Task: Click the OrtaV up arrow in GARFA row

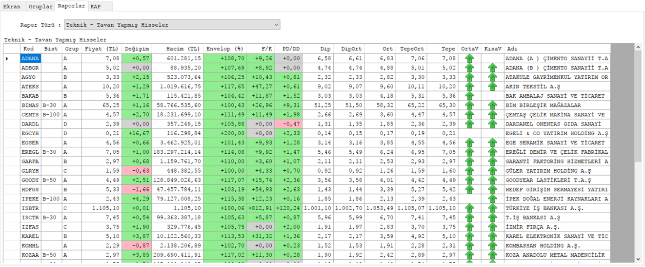Action: [x=469, y=161]
